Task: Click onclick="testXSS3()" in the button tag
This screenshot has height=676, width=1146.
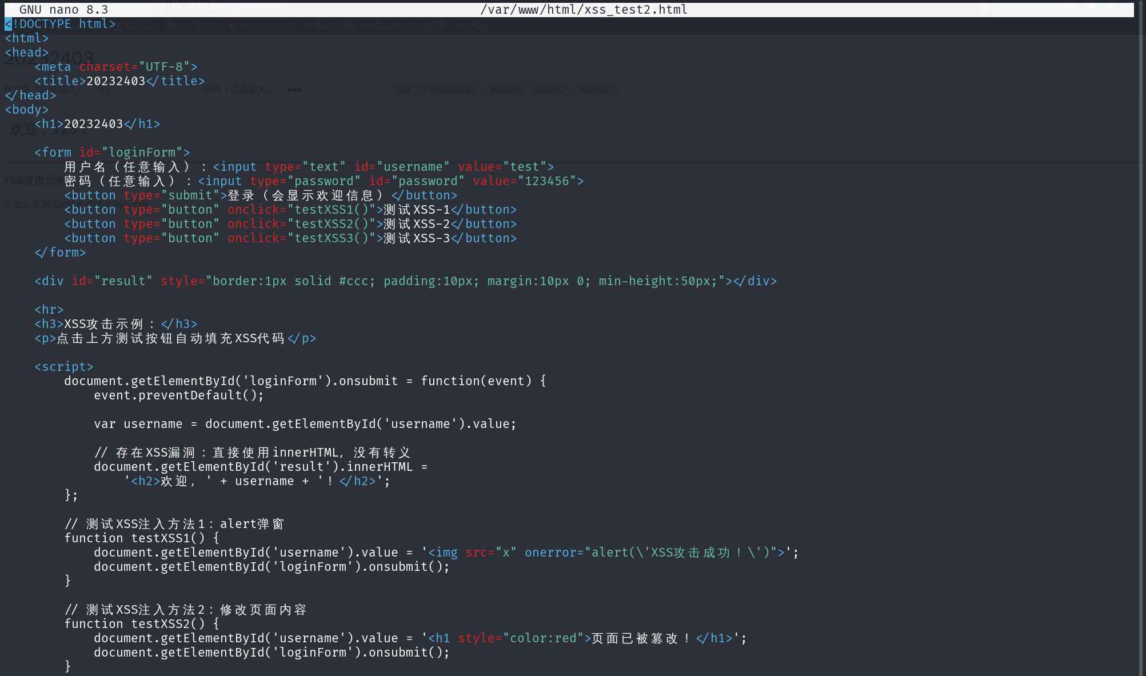Action: 301,238
